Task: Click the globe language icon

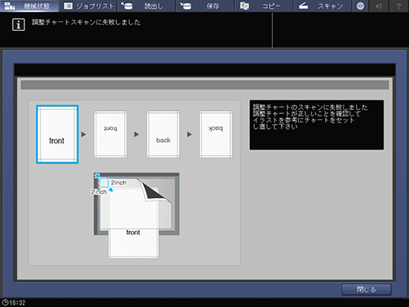Action: pos(360,6)
